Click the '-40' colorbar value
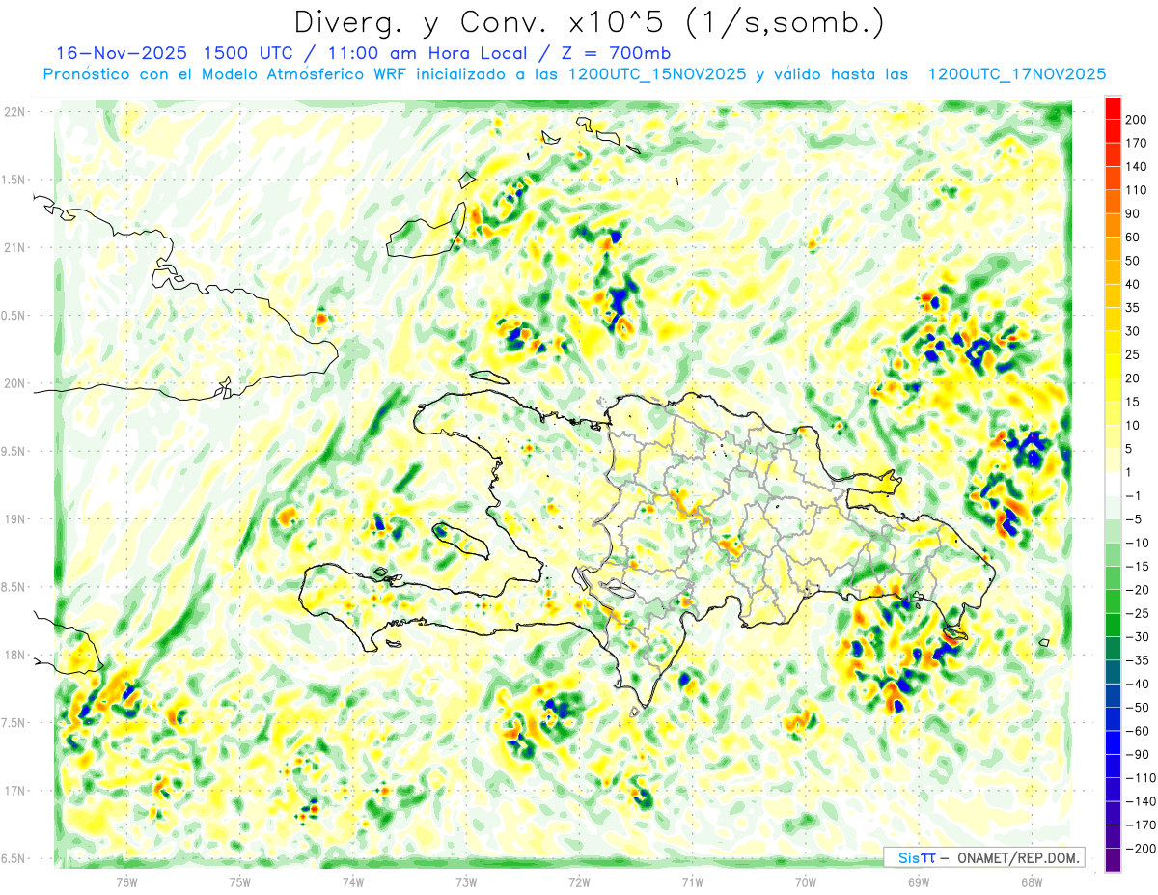The width and height of the screenshot is (1158, 895). 1136,685
